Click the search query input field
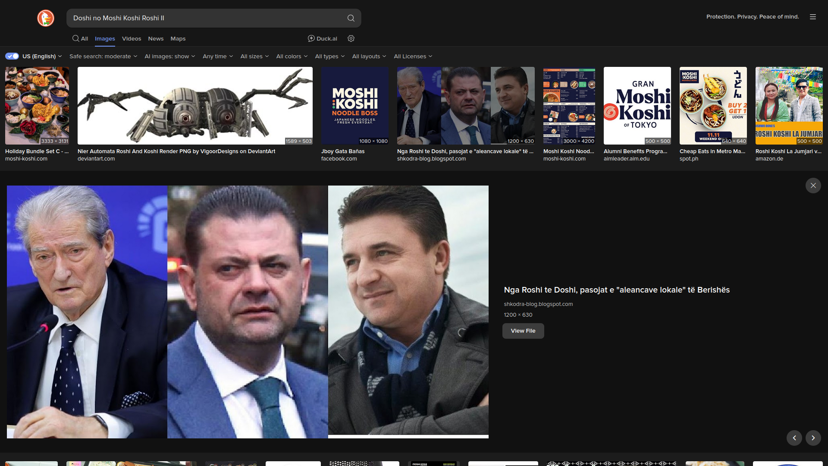828x466 pixels. [207, 18]
